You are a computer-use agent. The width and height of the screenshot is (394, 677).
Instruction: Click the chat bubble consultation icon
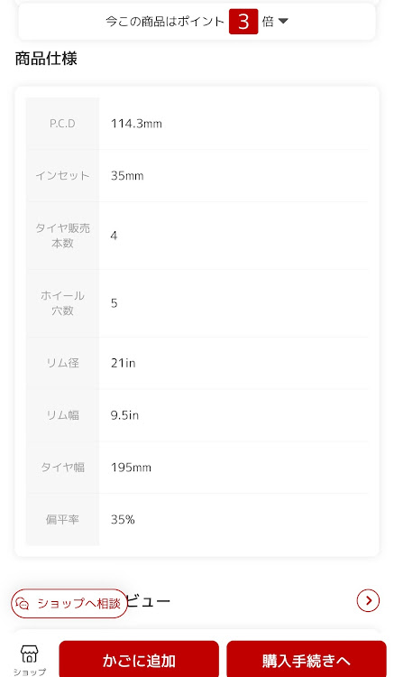22,603
